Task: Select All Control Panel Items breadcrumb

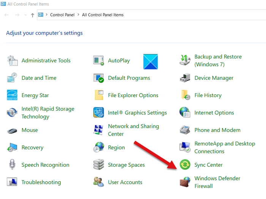Action: coord(103,15)
